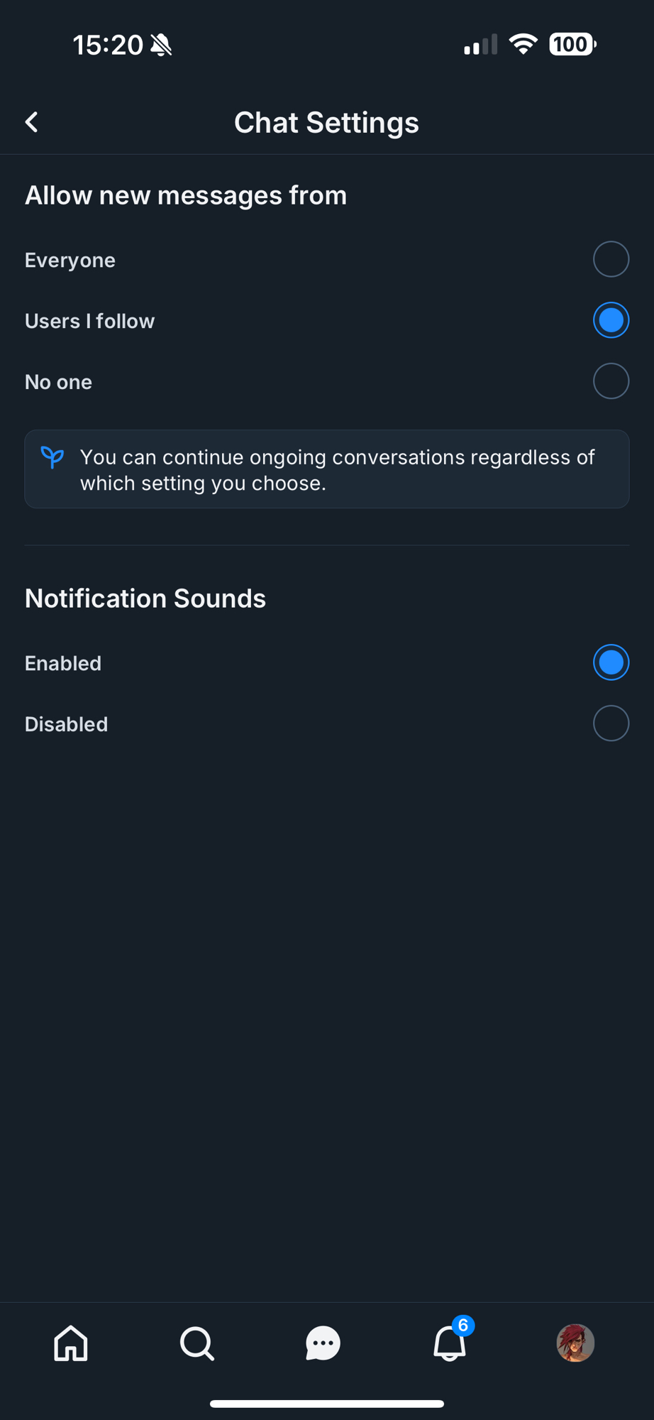Select the Everyone radio button

pyautogui.click(x=611, y=259)
